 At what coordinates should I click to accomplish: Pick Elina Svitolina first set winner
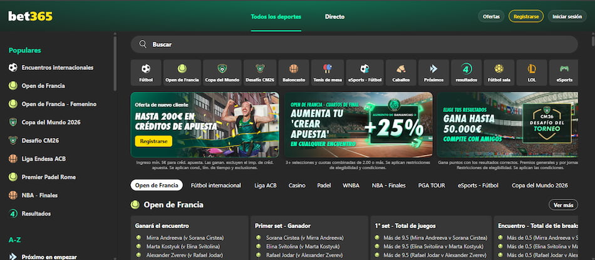303,246
